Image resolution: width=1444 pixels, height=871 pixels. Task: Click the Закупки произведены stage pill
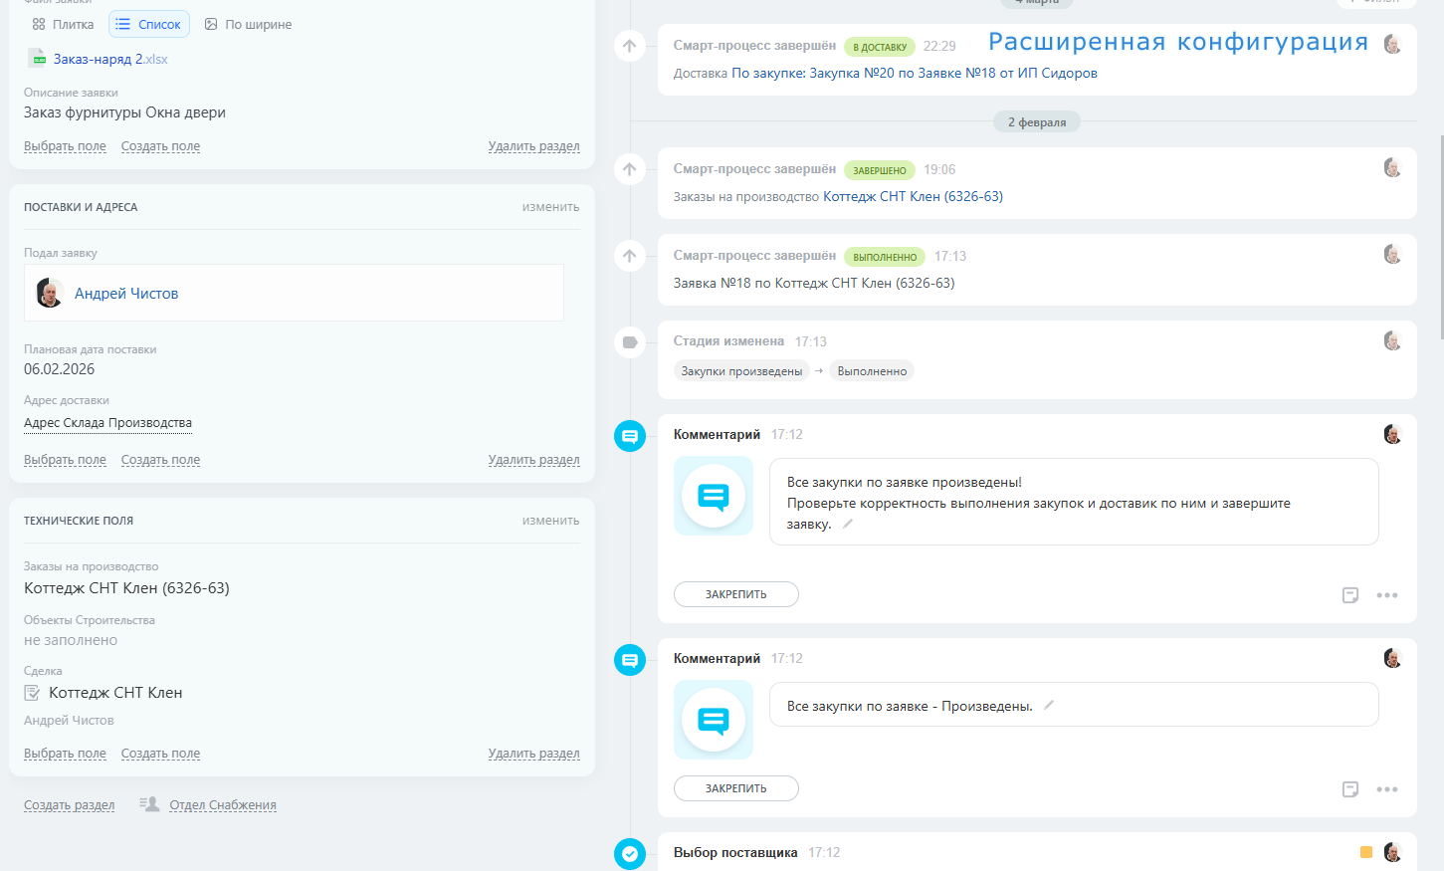point(741,371)
